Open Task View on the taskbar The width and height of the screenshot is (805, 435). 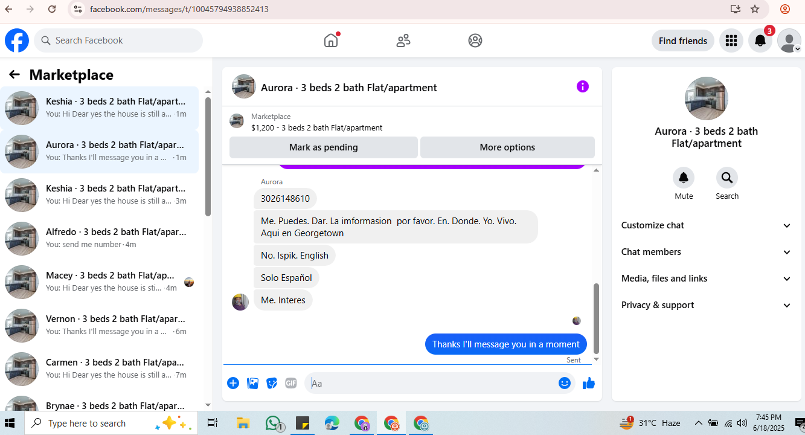pyautogui.click(x=212, y=423)
